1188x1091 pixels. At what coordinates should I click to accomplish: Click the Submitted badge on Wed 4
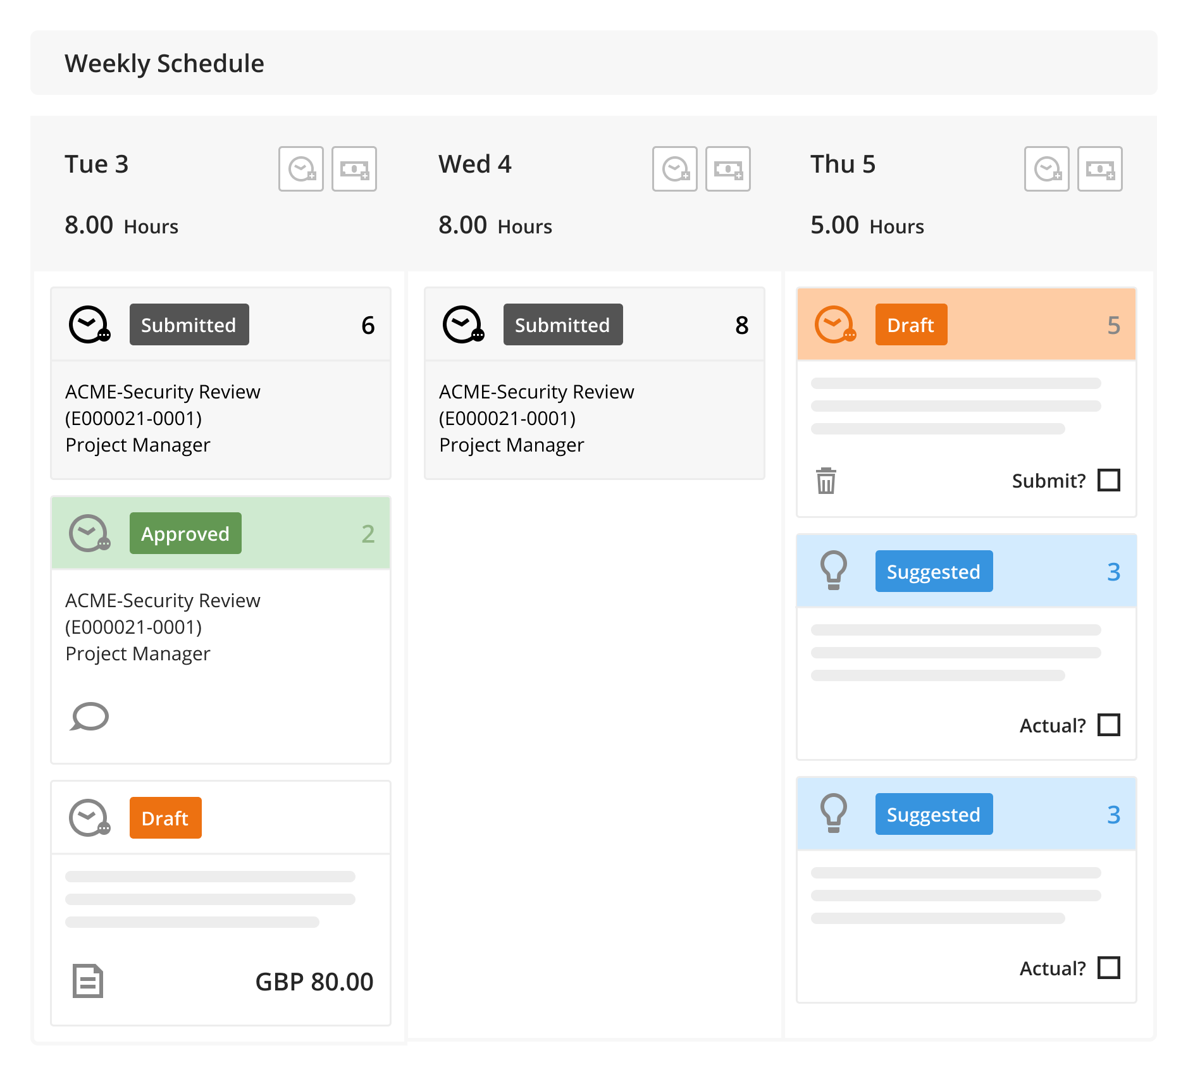click(563, 324)
